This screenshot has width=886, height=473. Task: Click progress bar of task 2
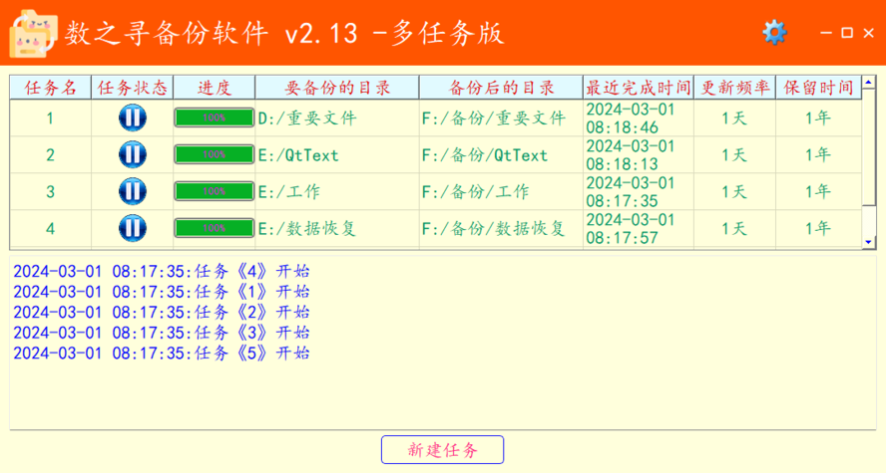(x=215, y=154)
